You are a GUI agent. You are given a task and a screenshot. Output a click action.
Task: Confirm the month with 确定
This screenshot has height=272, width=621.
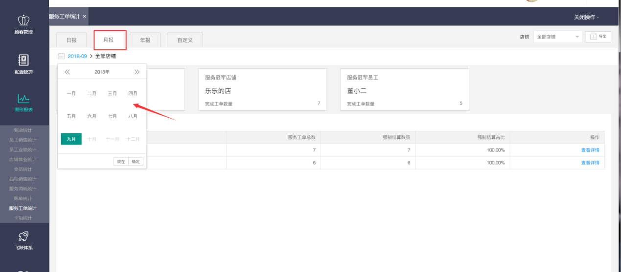136,162
